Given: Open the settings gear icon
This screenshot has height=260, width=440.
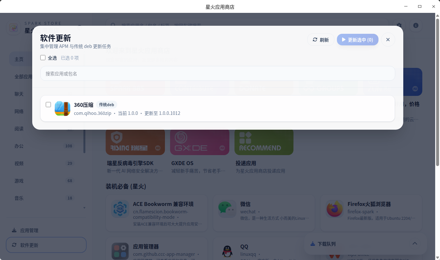Looking at the screenshot, I should coord(399,25).
